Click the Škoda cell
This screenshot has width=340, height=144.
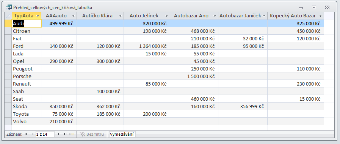27,106
